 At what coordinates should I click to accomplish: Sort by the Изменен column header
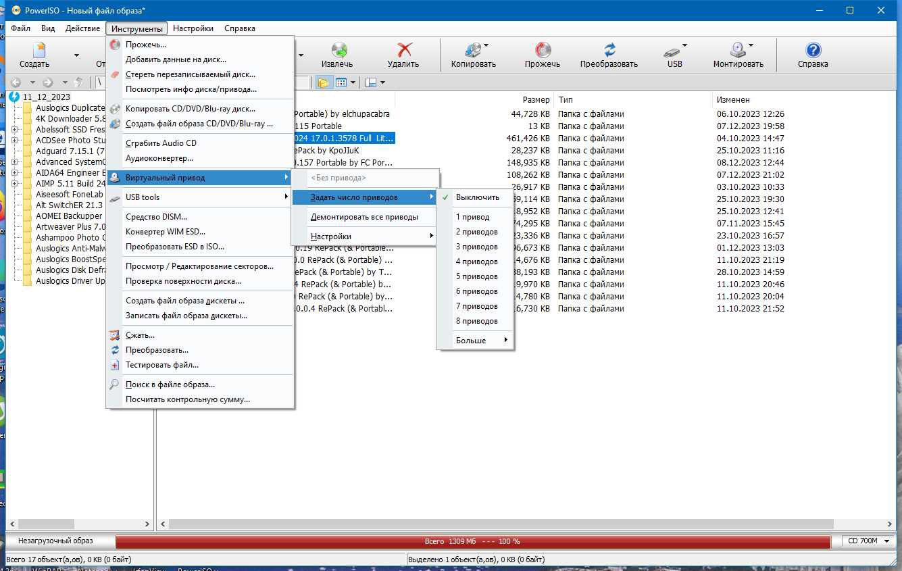click(x=733, y=100)
